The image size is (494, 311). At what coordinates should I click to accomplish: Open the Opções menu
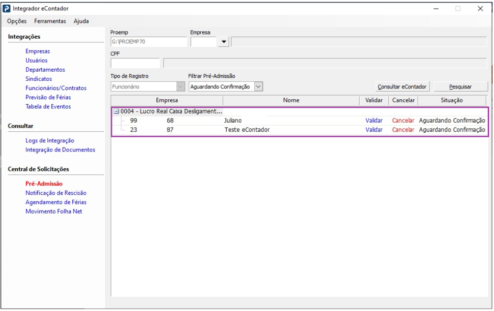tap(17, 21)
